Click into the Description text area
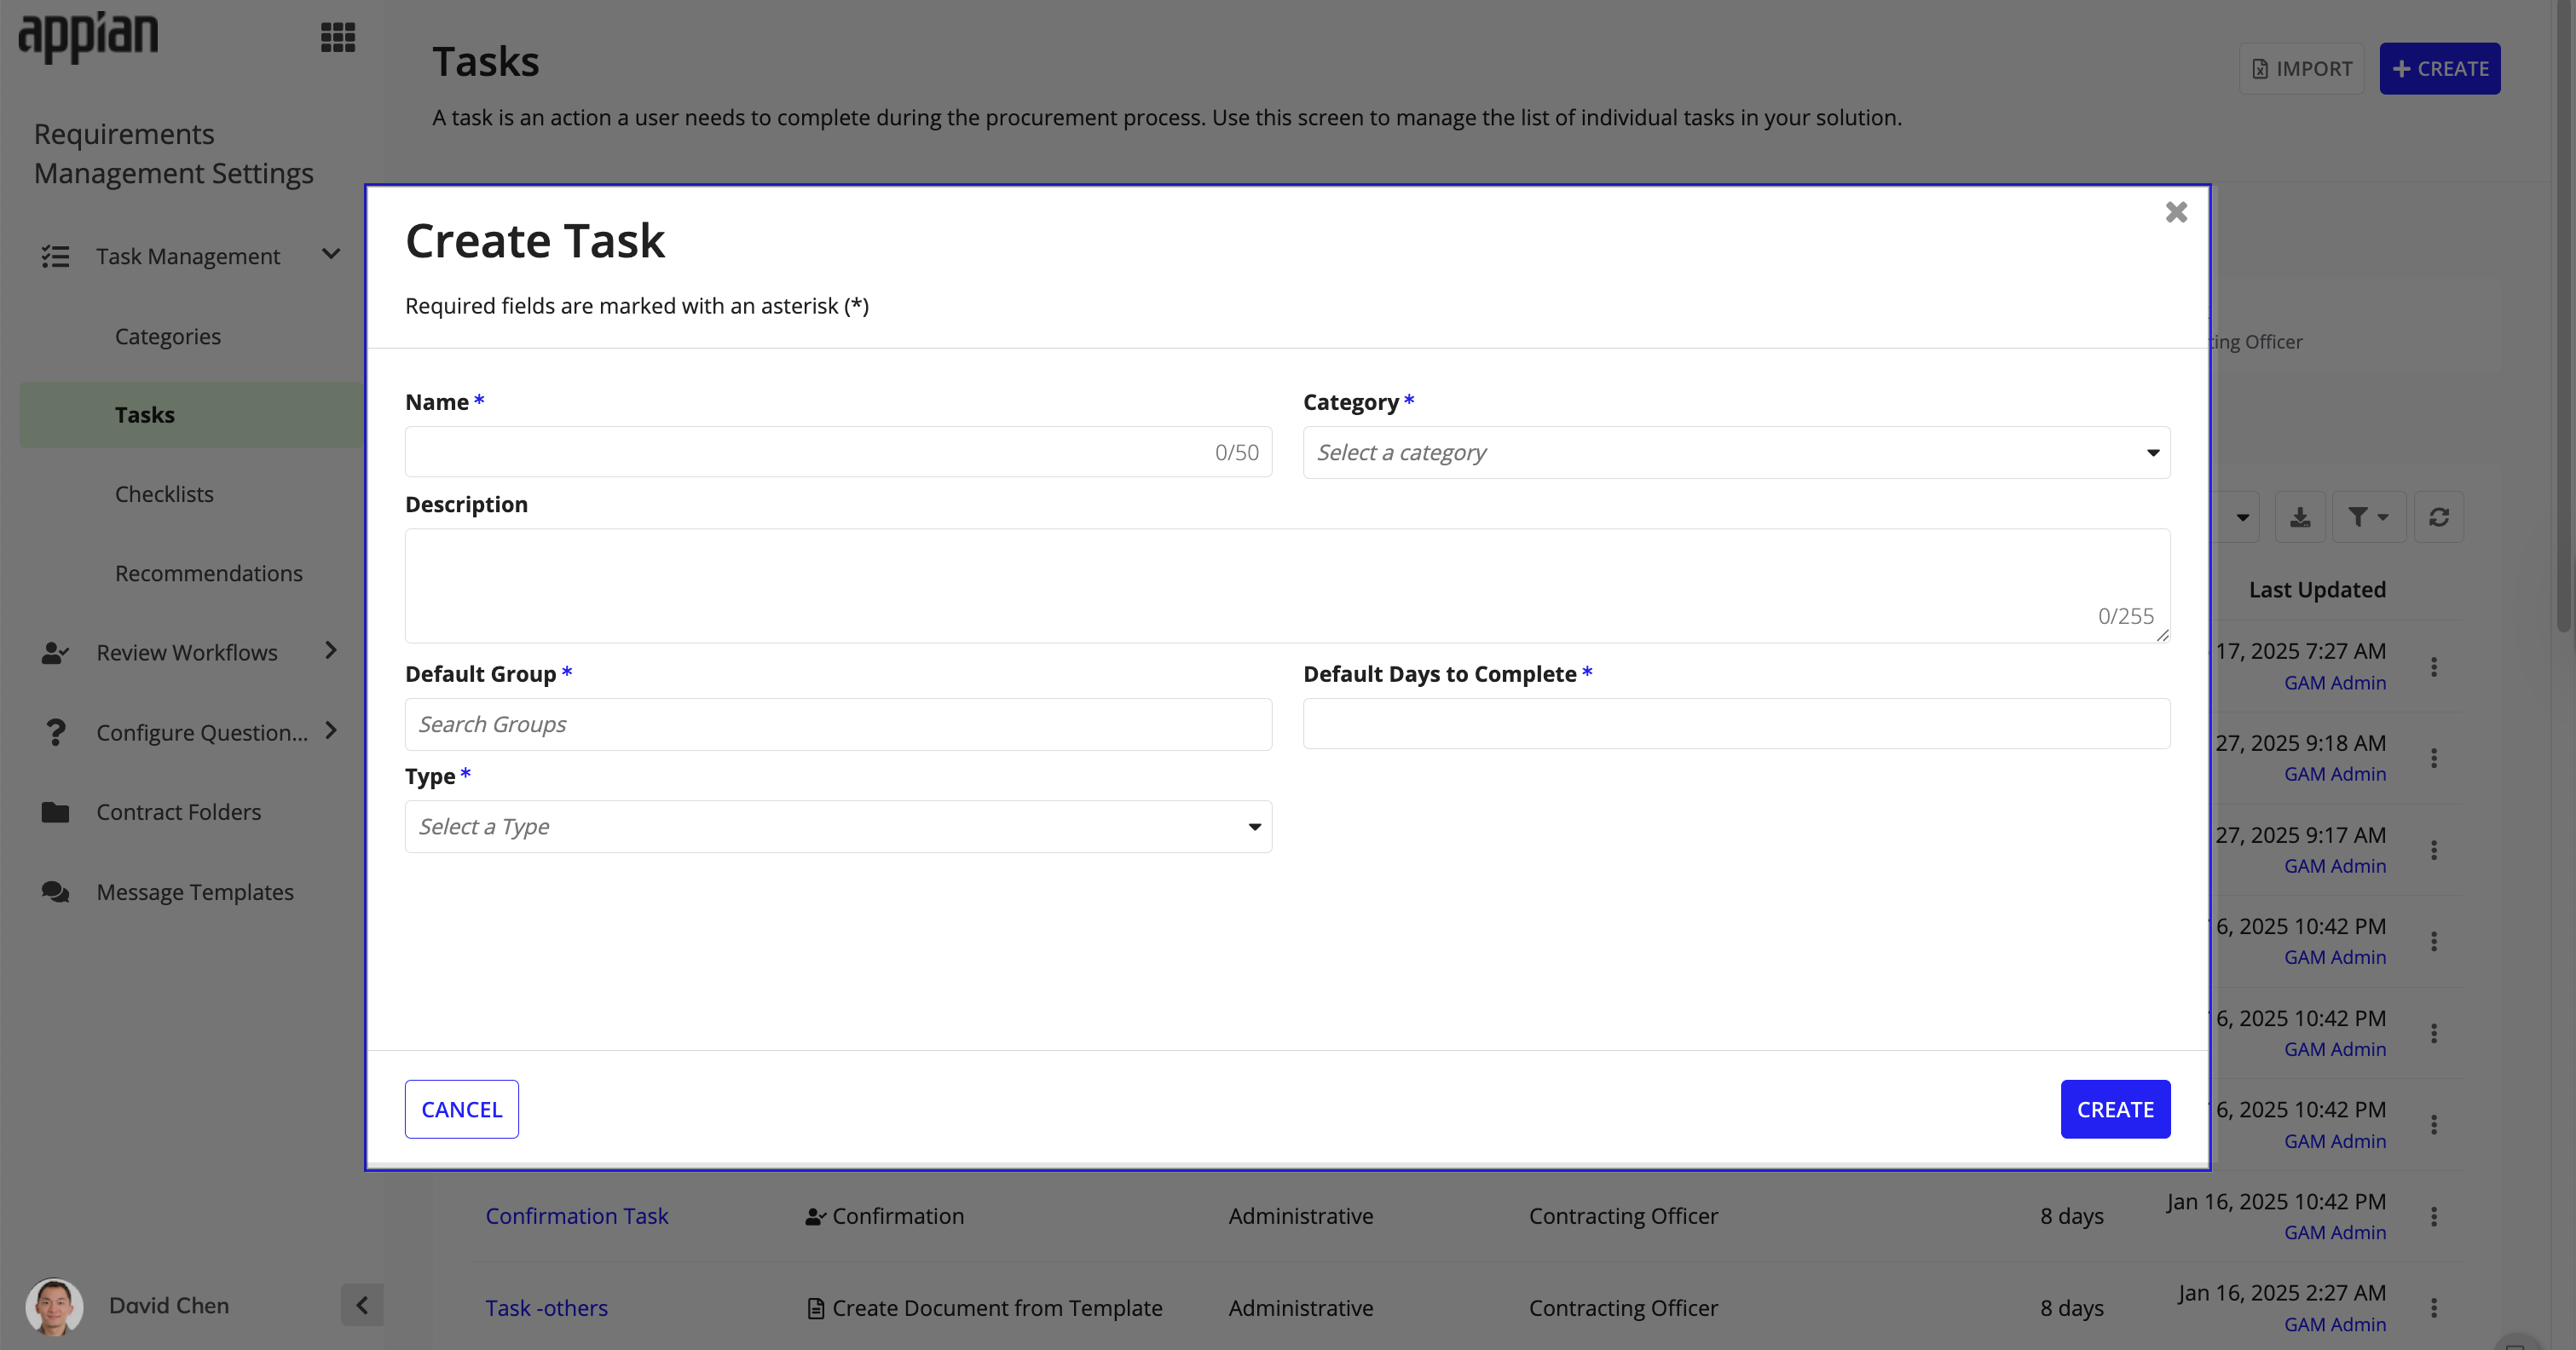Image resolution: width=2576 pixels, height=1350 pixels. [1287, 586]
